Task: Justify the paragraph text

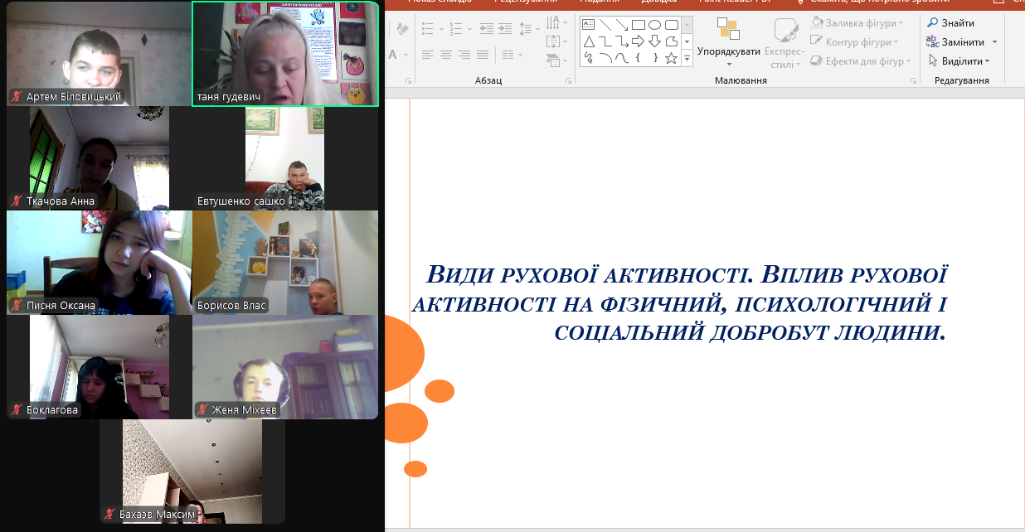Action: coord(484,55)
